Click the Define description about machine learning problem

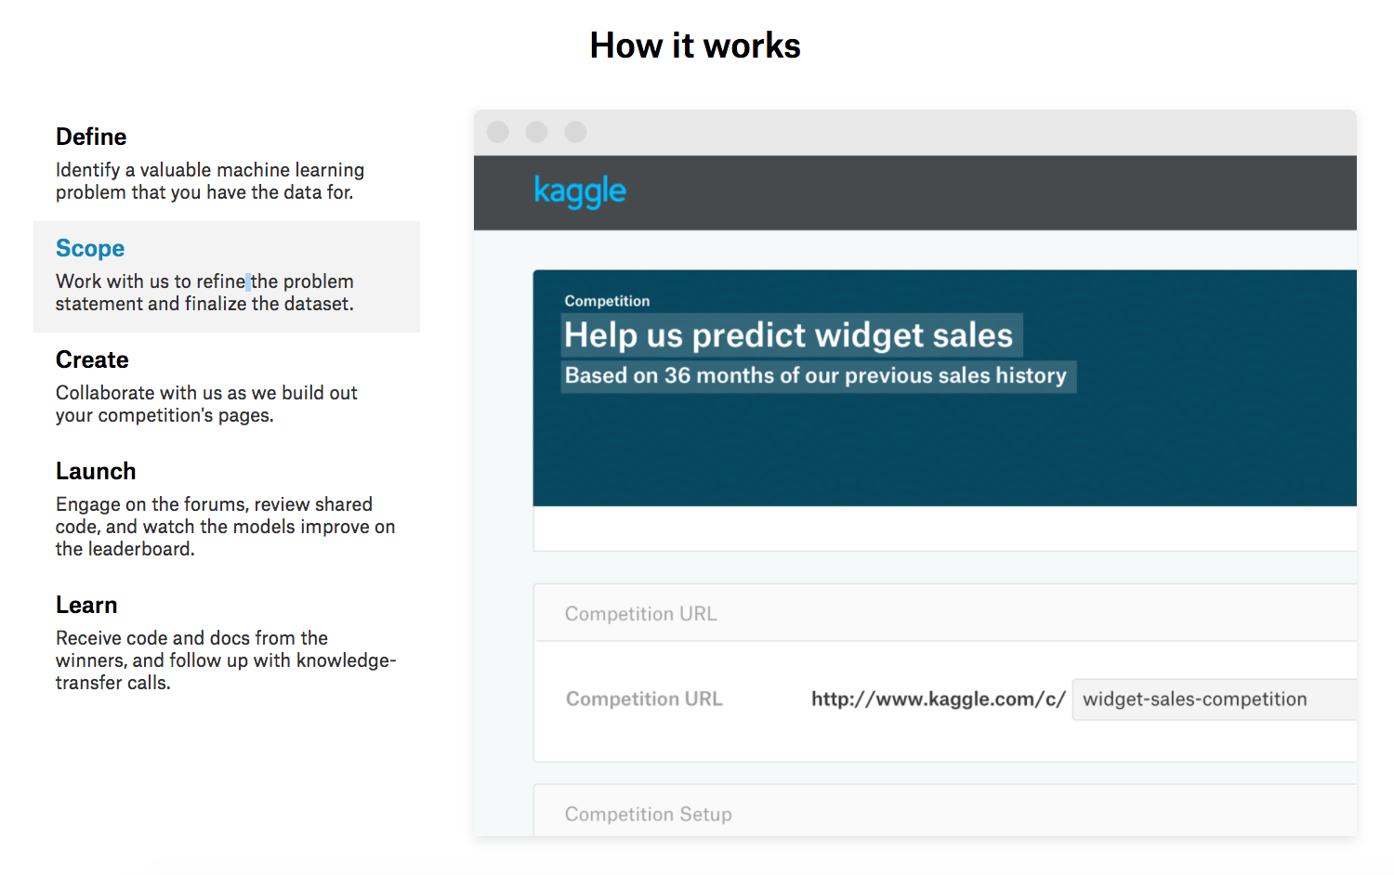[210, 181]
